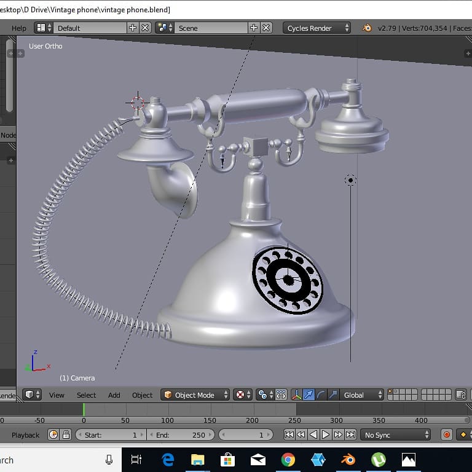
Task: Open the Select menu in 3D viewport header
Action: tap(86, 395)
